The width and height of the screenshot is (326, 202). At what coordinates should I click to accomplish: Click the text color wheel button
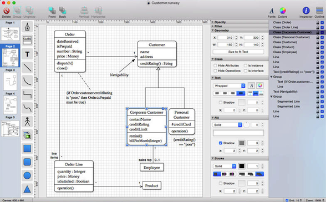tap(259, 85)
